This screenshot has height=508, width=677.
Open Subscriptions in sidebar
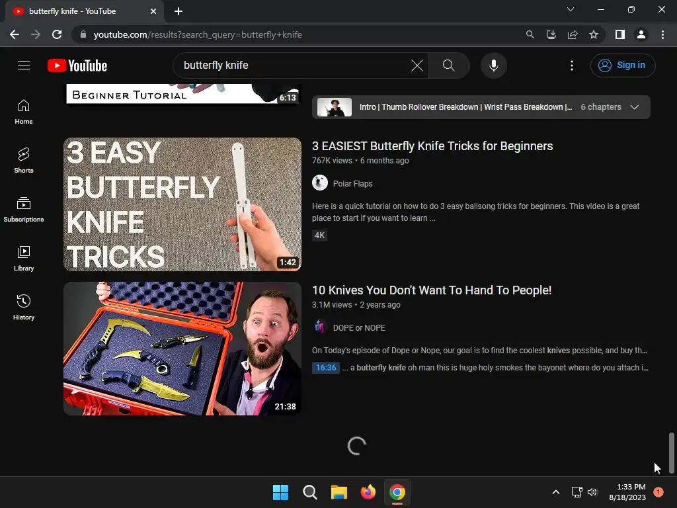(24, 210)
